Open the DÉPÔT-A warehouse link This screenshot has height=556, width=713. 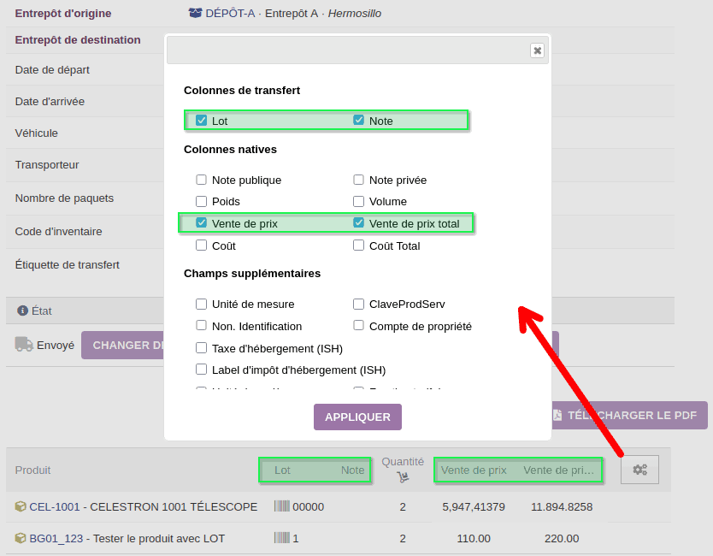[229, 14]
